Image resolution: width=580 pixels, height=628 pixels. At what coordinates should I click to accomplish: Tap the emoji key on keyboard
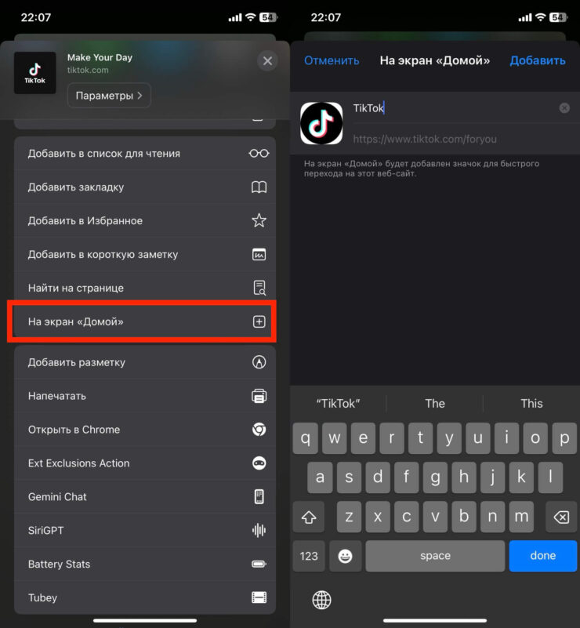coord(345,556)
